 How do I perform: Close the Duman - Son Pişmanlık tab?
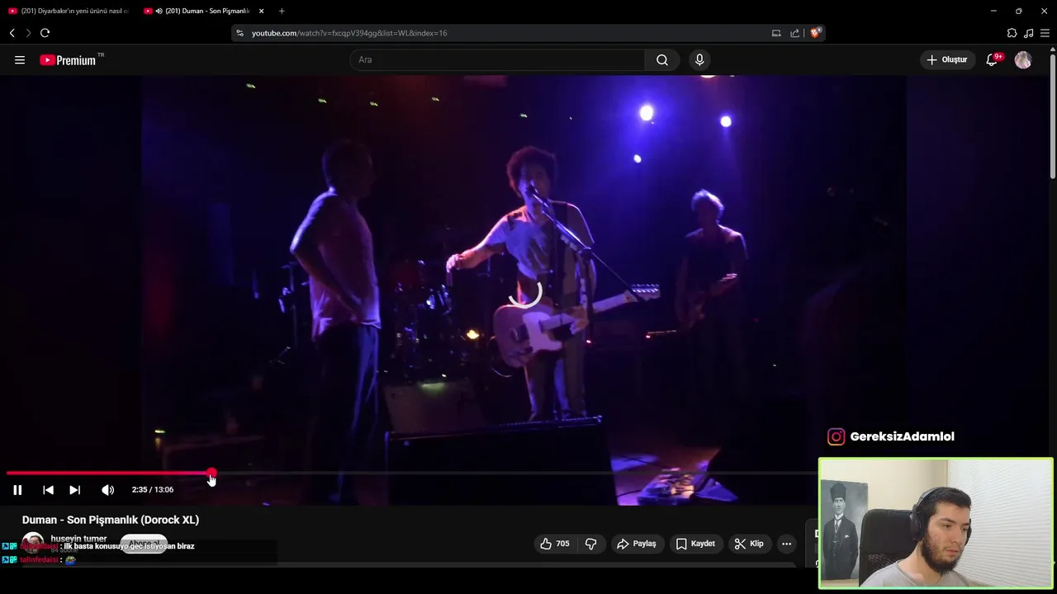[x=261, y=11]
